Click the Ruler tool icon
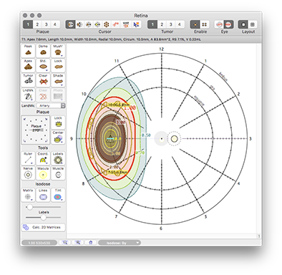This screenshot has height=275, width=282. 28,158
